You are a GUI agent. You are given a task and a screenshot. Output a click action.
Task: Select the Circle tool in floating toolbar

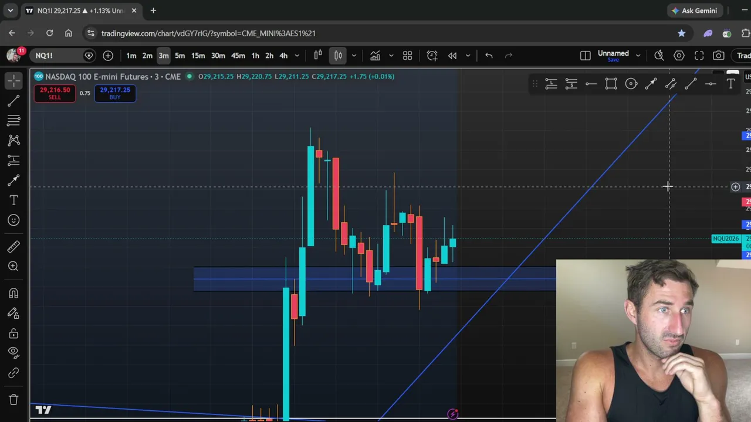coord(631,84)
